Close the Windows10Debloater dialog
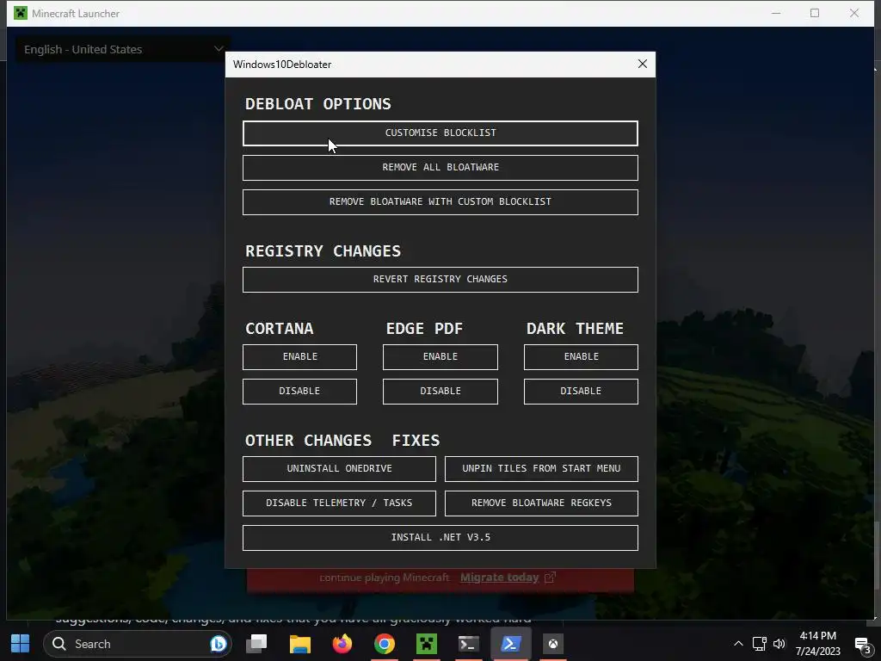 643,64
